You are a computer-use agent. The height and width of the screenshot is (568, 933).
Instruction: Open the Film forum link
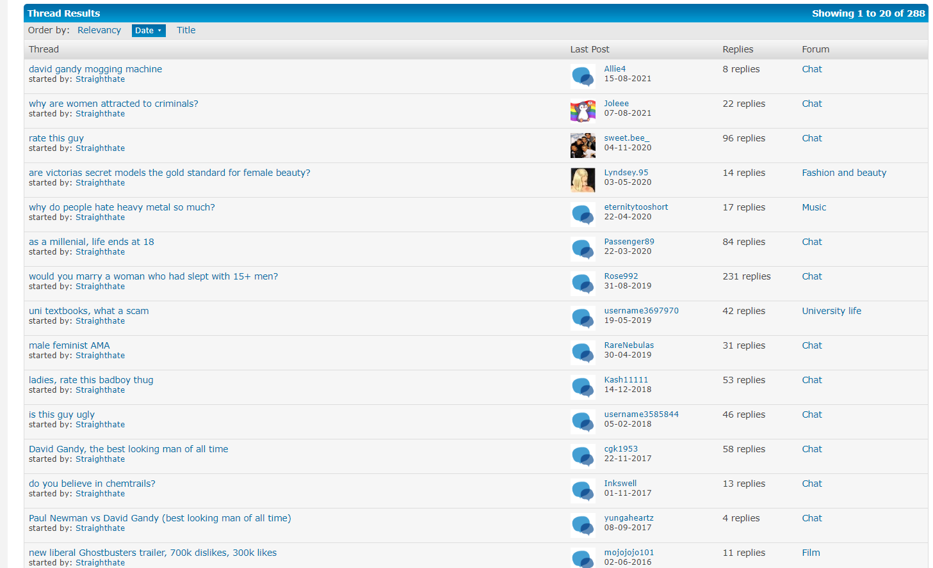[811, 553]
